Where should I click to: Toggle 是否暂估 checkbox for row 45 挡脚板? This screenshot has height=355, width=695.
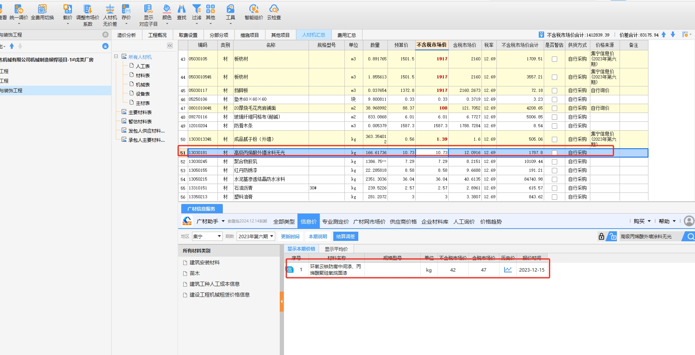pos(555,91)
